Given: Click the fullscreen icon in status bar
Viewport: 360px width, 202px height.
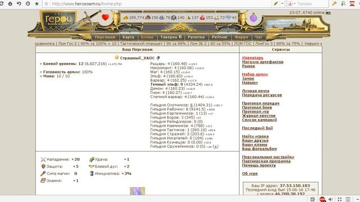Looking at the screenshot, I should coord(340,199).
